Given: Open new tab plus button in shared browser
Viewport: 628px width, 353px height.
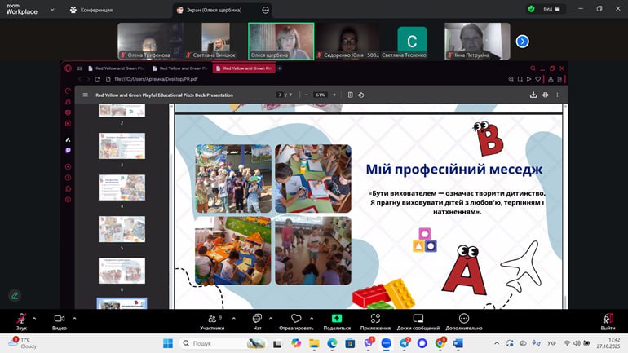Looking at the screenshot, I should pos(280,68).
